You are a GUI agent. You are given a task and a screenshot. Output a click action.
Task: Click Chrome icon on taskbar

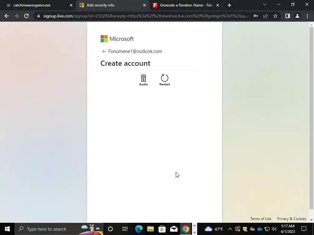pos(185,229)
